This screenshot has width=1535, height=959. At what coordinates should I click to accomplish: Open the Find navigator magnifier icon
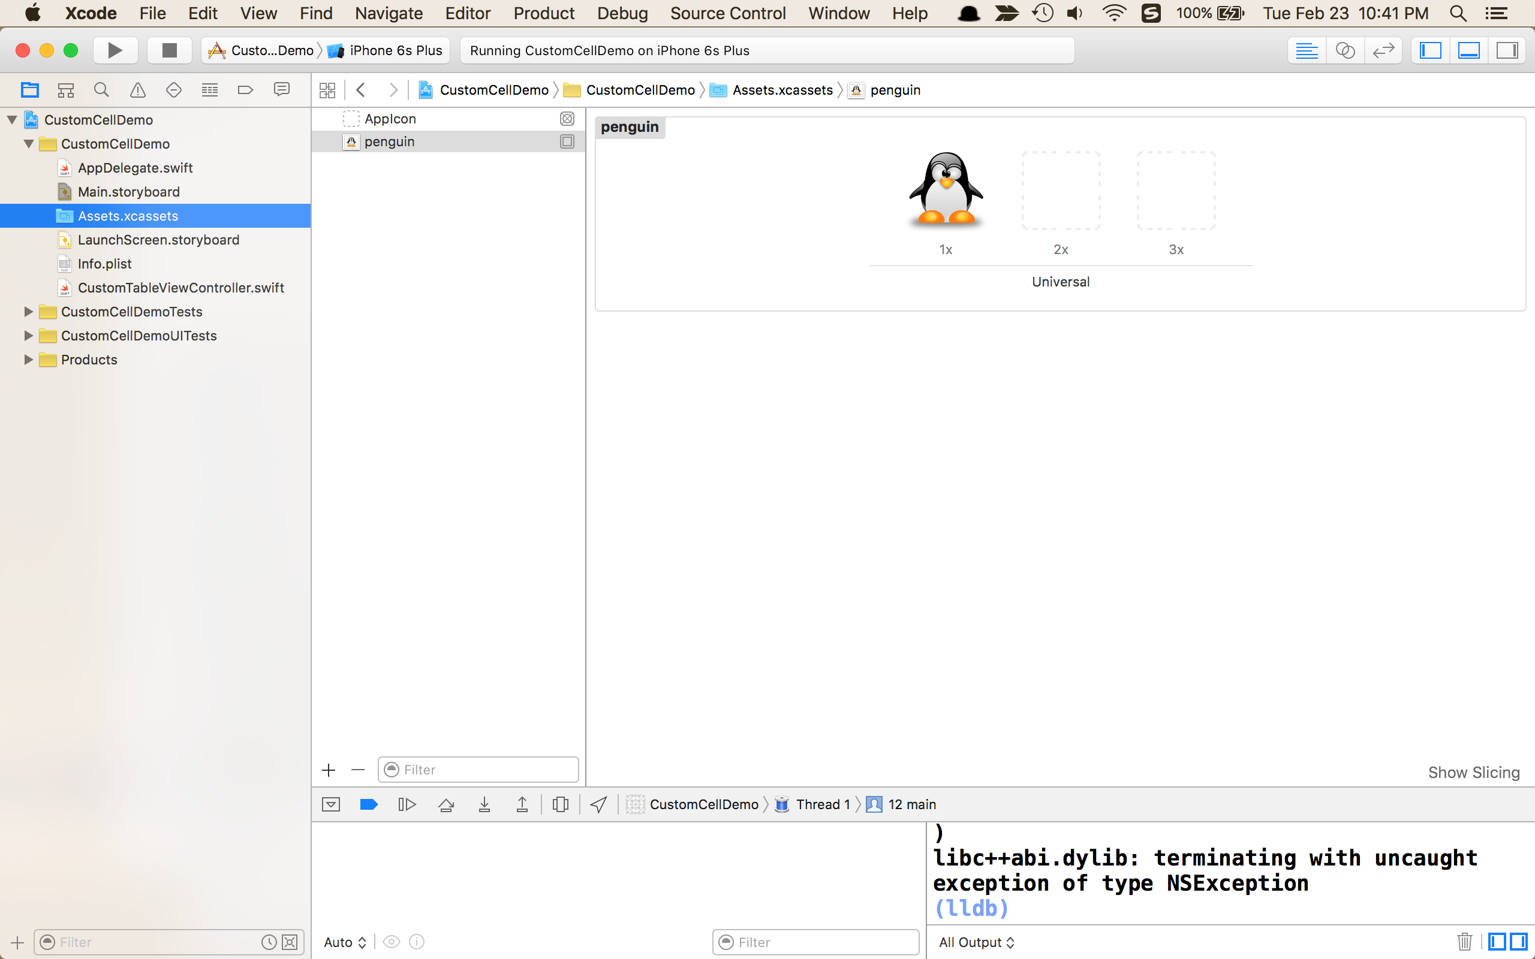tap(101, 90)
